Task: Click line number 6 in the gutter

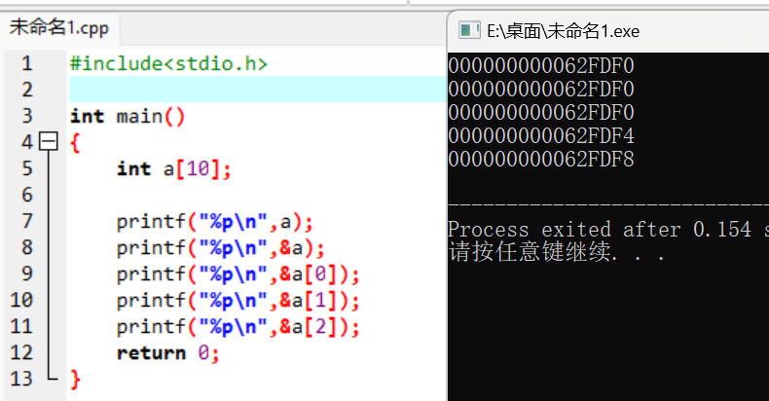Action: (x=27, y=195)
